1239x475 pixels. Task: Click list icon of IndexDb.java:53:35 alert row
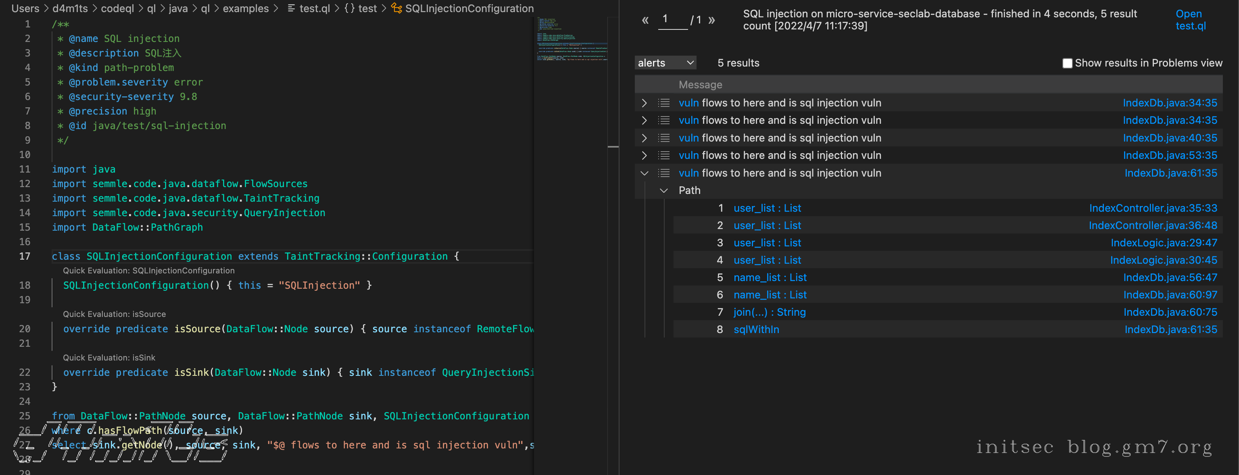(664, 155)
